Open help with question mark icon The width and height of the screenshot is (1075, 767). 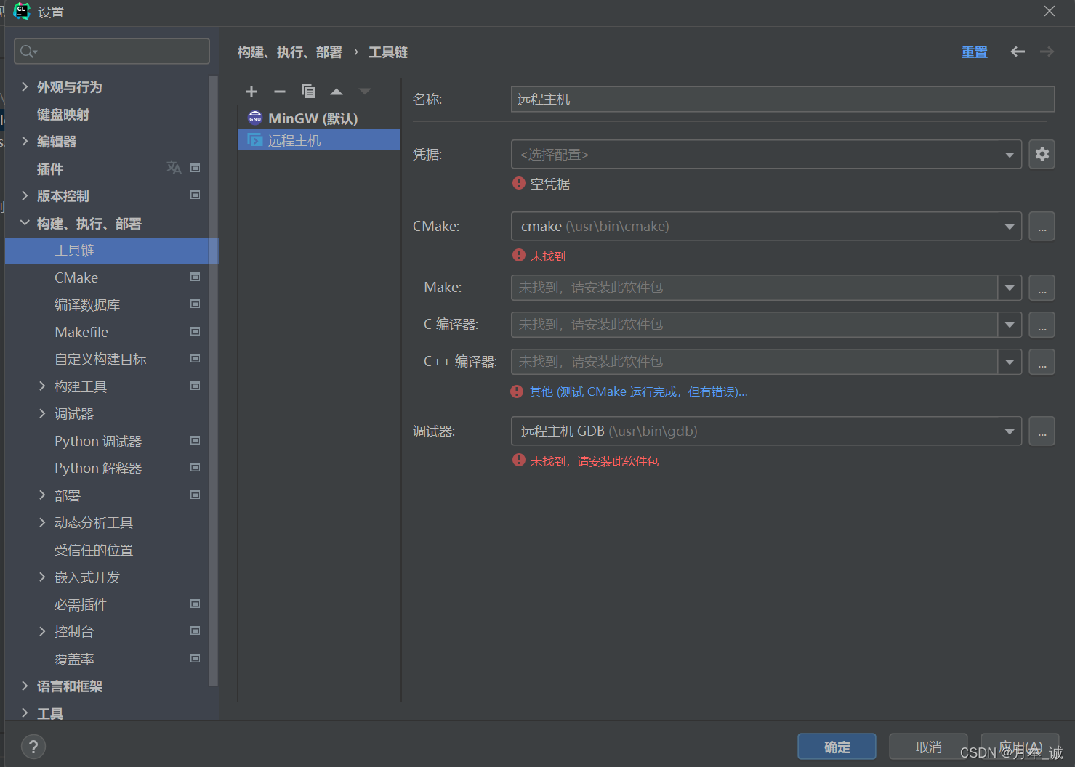[x=33, y=746]
